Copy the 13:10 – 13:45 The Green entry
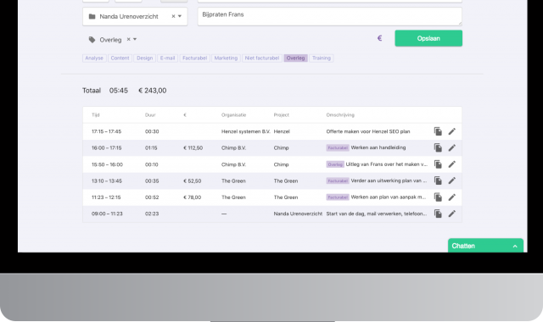This screenshot has width=543, height=322. click(x=438, y=180)
